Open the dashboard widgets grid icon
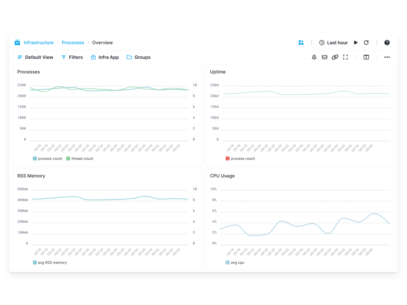Viewport: 407px width, 305px height. (301, 42)
